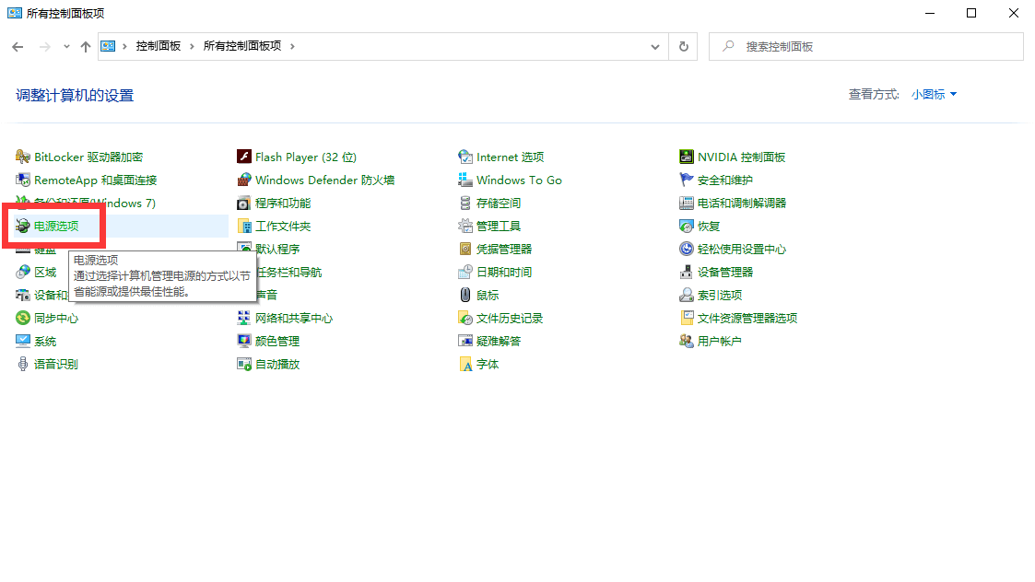This screenshot has width=1035, height=582.
Task: Go back with the back arrow
Action: click(x=18, y=47)
